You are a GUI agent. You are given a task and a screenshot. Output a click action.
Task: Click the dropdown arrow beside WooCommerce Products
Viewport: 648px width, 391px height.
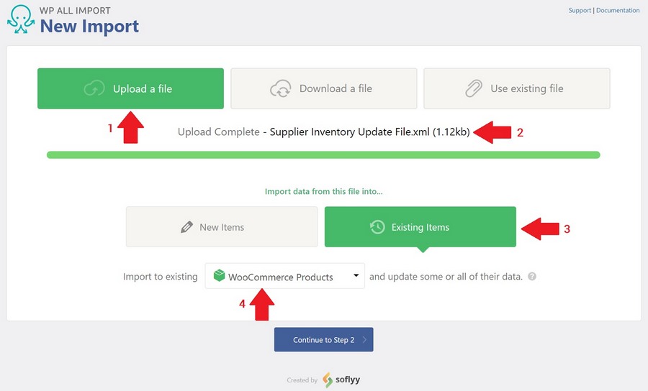pos(356,275)
